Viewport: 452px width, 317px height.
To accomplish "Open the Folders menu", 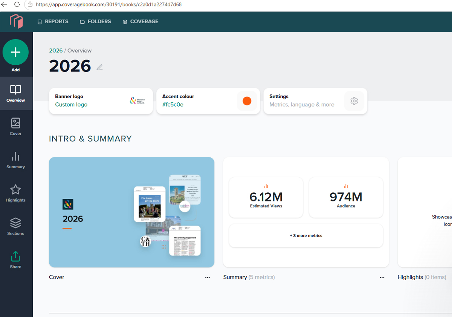I will click(96, 21).
